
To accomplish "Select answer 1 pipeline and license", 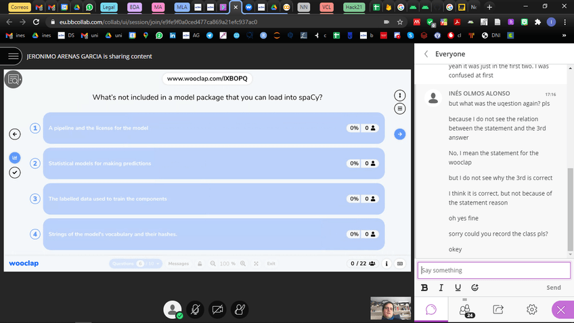I will pyautogui.click(x=214, y=128).
